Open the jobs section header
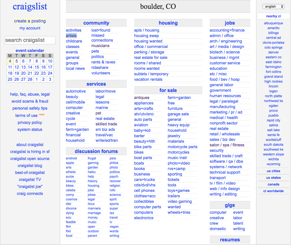 tap(230, 23)
